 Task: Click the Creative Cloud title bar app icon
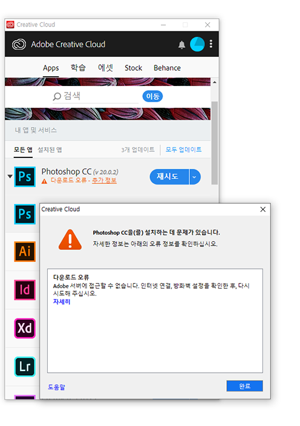[x=10, y=25]
